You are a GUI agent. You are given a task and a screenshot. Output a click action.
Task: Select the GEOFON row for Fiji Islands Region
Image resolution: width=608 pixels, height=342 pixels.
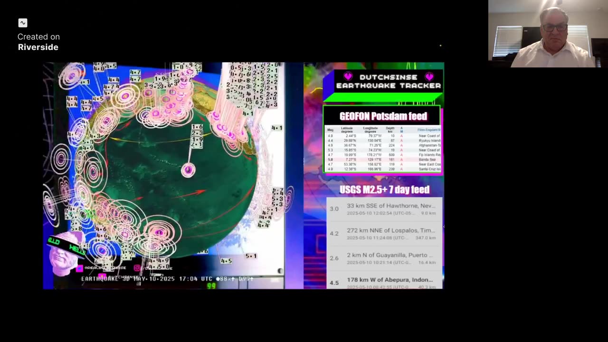383,155
